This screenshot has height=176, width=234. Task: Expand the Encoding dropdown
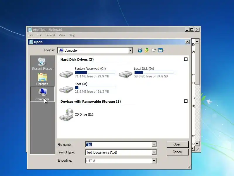154,161
